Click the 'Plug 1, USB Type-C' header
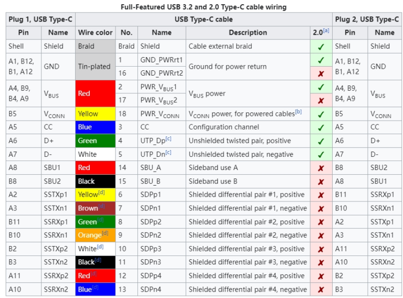 (40, 19)
